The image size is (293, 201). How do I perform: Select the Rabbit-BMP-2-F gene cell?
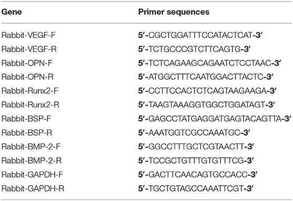pyautogui.click(x=31, y=147)
